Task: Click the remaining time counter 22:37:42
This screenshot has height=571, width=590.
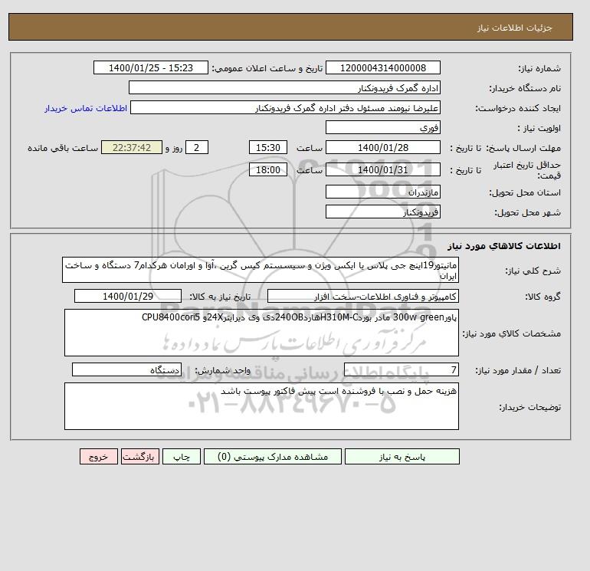Action: coord(132,148)
